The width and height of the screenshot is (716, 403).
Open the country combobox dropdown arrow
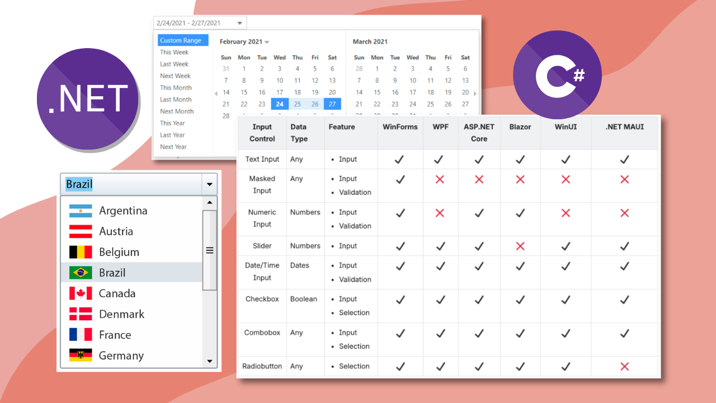[209, 184]
